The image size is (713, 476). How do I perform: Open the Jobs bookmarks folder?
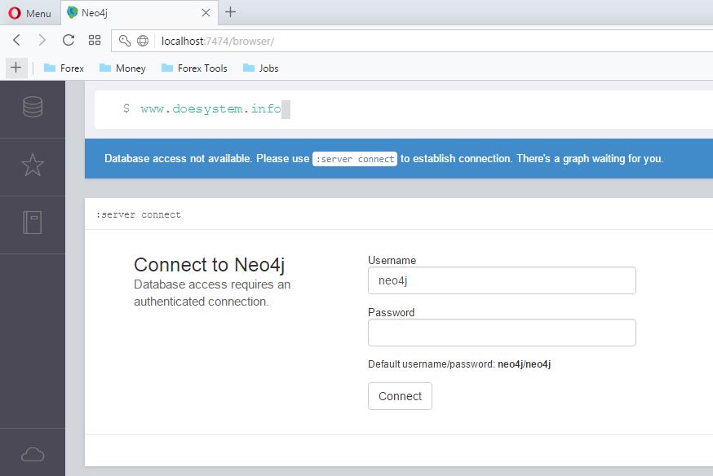click(x=260, y=68)
